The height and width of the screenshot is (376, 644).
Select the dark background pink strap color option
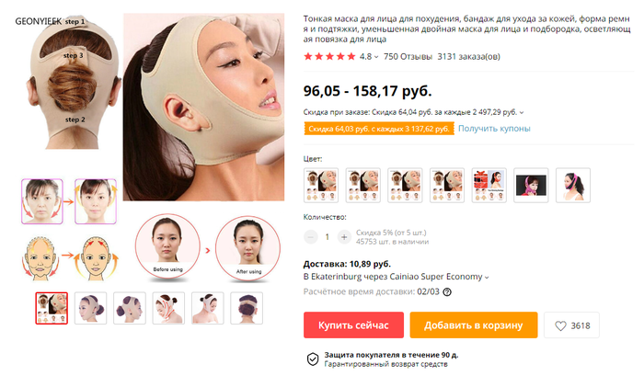[x=531, y=185]
